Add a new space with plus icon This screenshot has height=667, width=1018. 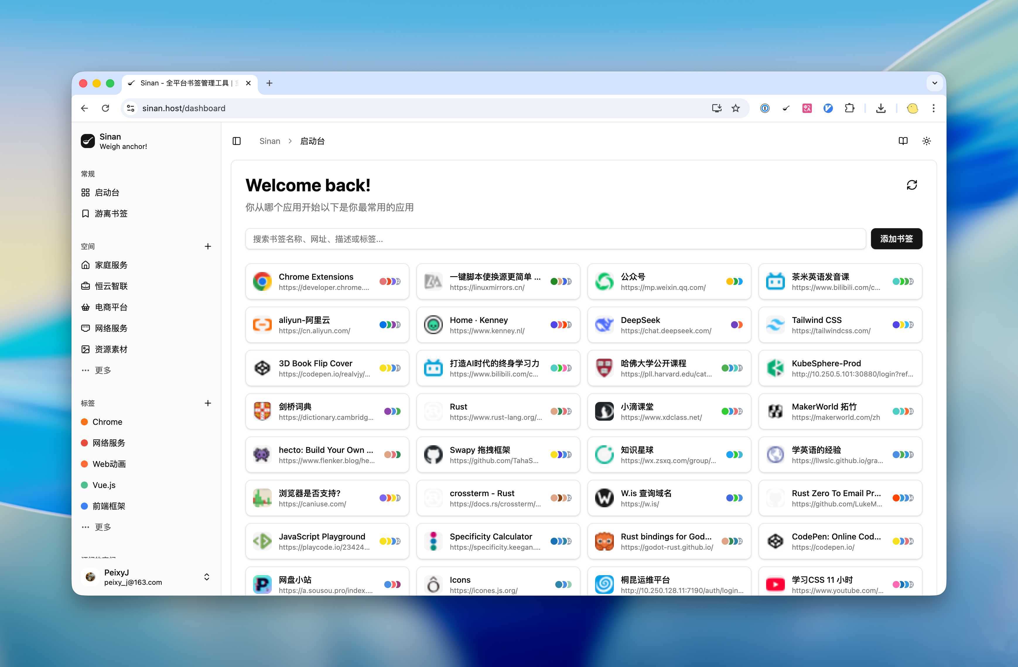tap(208, 247)
